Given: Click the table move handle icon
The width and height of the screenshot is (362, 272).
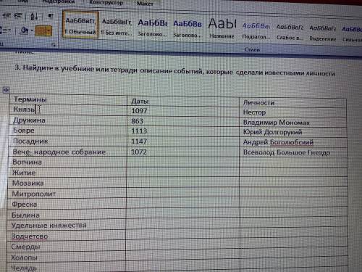Looking at the screenshot, I should (6, 90).
